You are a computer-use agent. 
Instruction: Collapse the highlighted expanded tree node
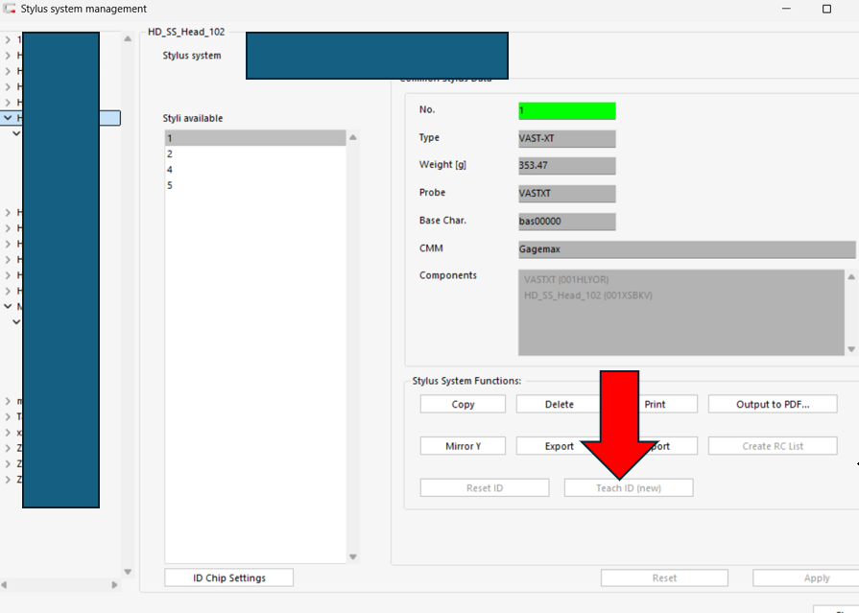pyautogui.click(x=8, y=118)
